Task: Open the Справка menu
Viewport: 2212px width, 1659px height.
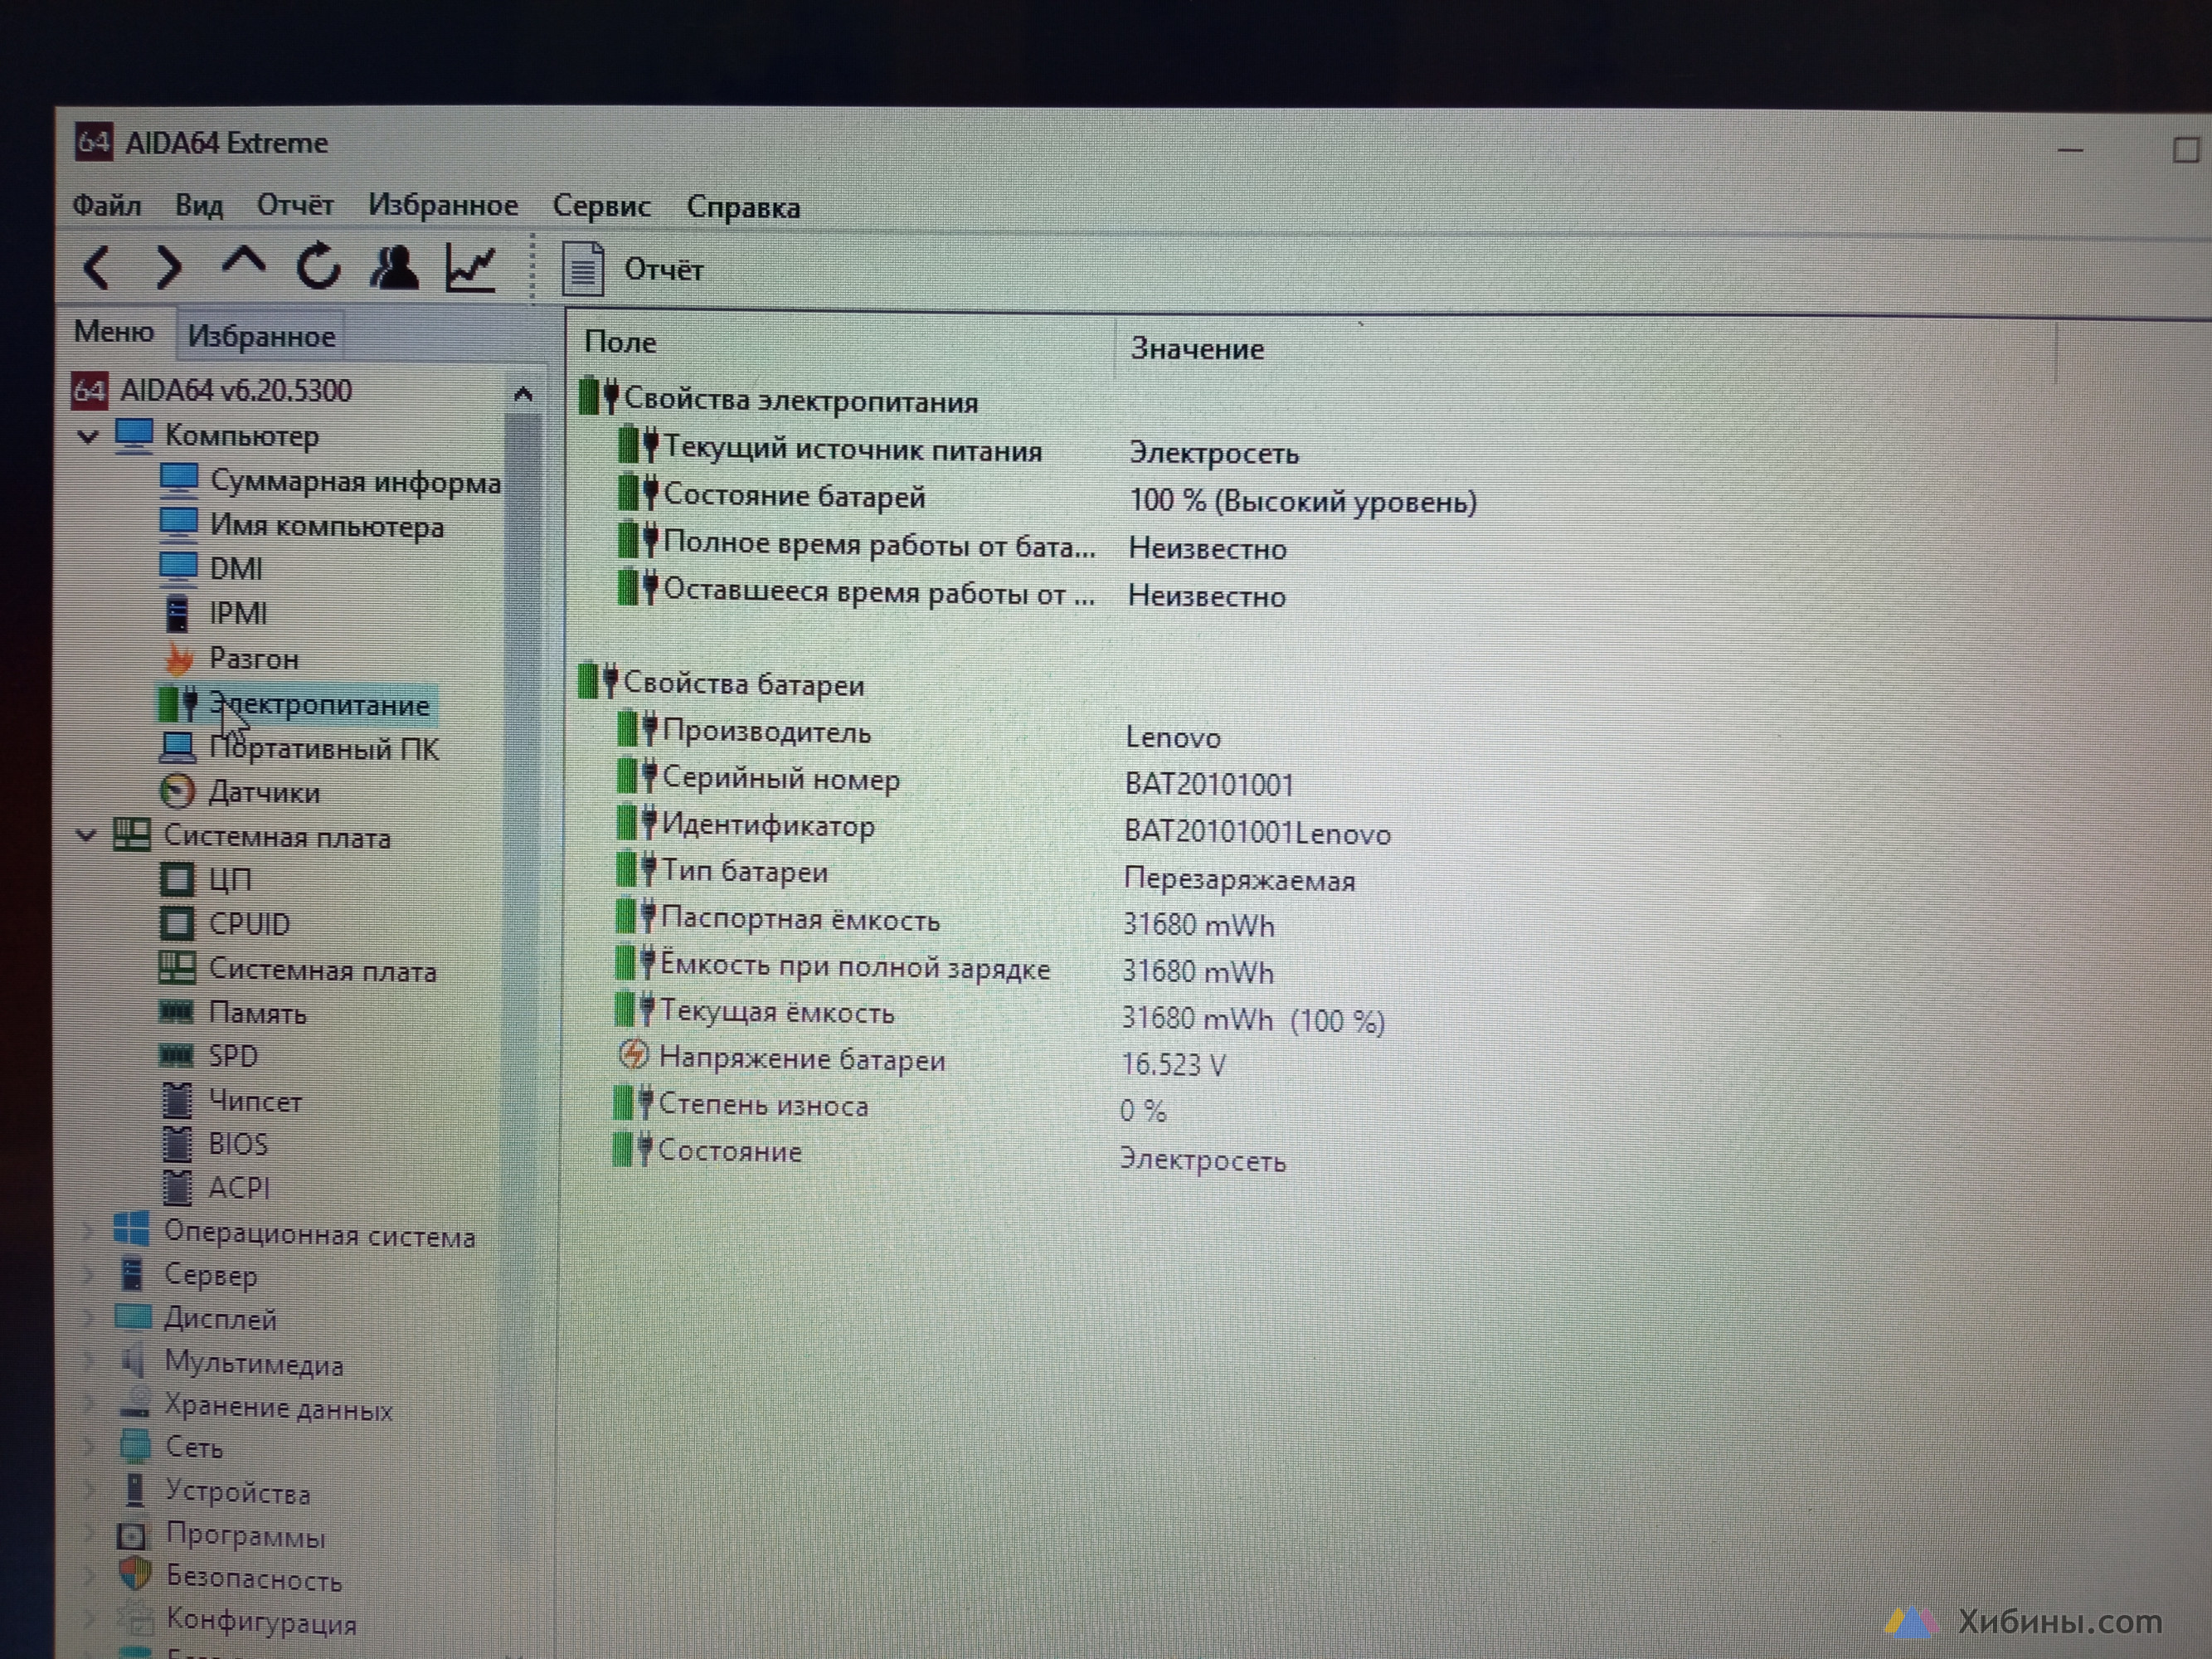Action: point(743,208)
